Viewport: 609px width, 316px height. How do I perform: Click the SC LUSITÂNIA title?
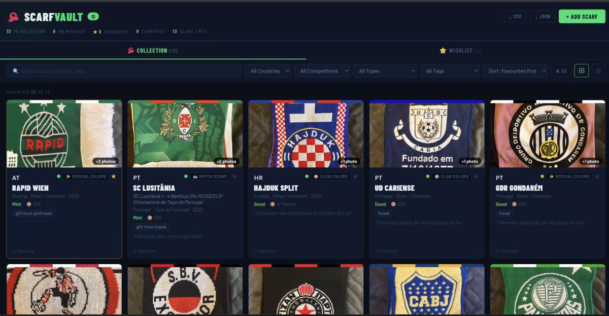pos(154,188)
